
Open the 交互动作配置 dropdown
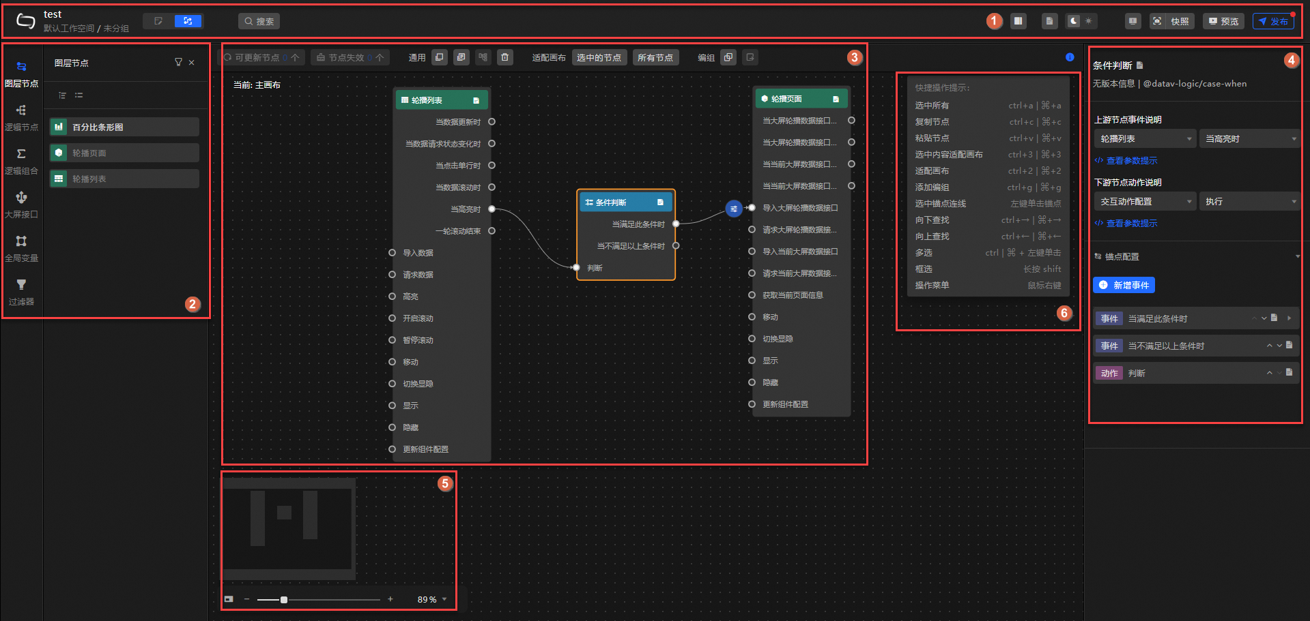point(1145,201)
